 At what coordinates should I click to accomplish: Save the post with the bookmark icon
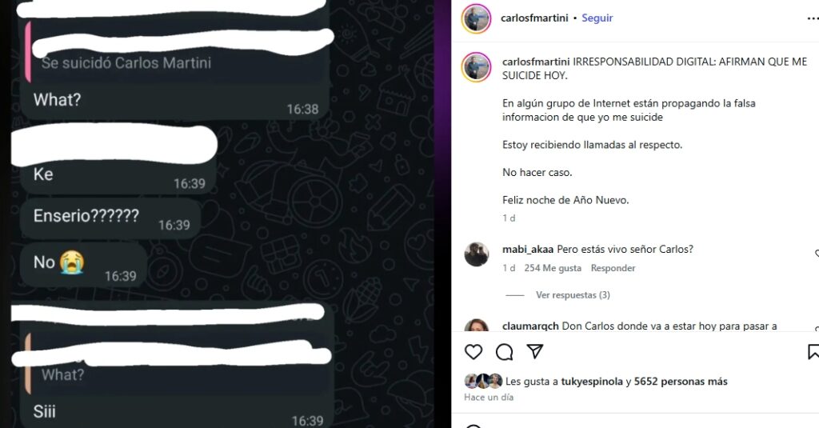click(813, 352)
